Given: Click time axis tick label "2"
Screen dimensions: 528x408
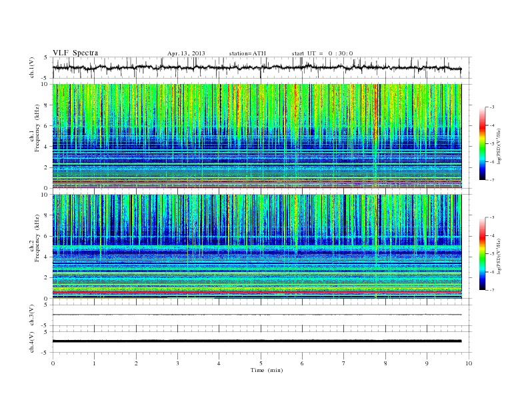Looking at the screenshot, I should (136, 363).
